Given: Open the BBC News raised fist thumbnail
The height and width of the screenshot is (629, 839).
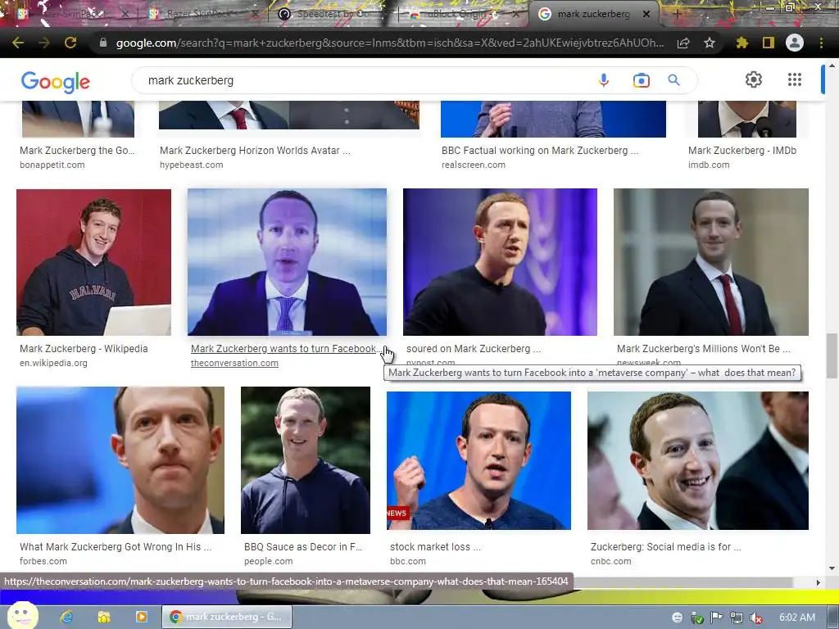Looking at the screenshot, I should [x=478, y=460].
